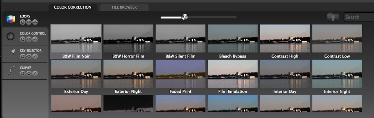This screenshot has width=374, height=118.
Task: Select the Key Selector eyedropper icon
Action: point(11,53)
